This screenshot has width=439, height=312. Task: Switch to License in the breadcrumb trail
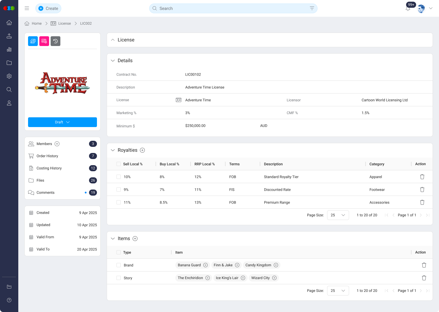click(x=65, y=23)
